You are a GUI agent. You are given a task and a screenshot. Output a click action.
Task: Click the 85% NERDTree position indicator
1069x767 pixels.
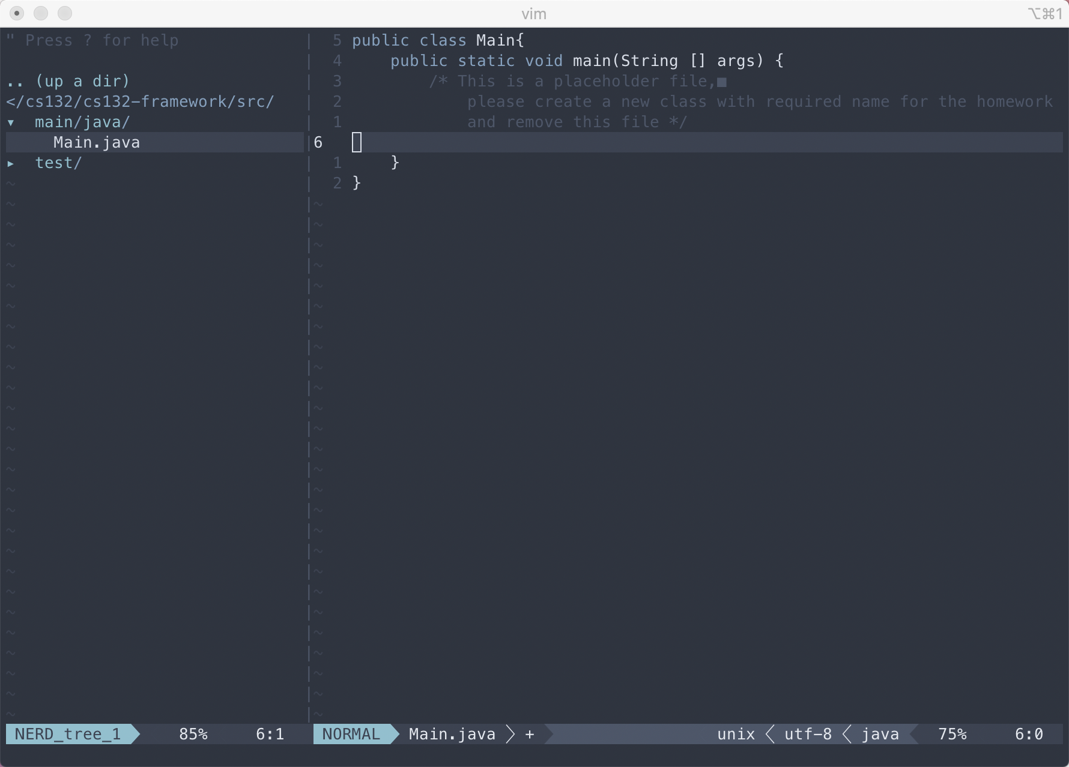[193, 734]
